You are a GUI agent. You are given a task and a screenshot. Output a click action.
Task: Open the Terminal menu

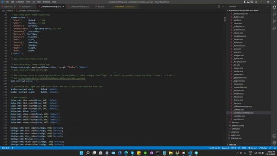(46, 2)
